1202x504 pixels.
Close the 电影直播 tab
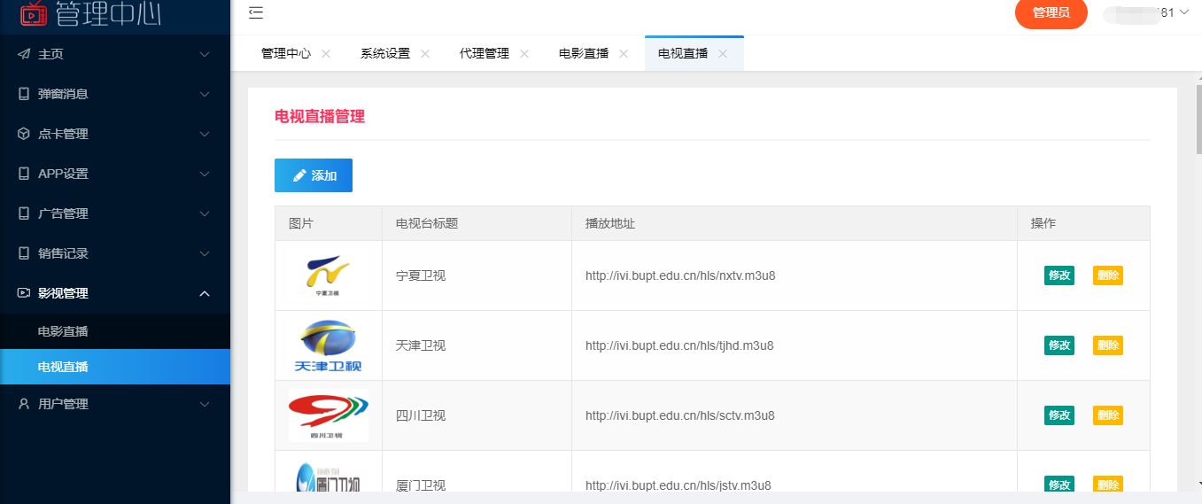pyautogui.click(x=624, y=54)
